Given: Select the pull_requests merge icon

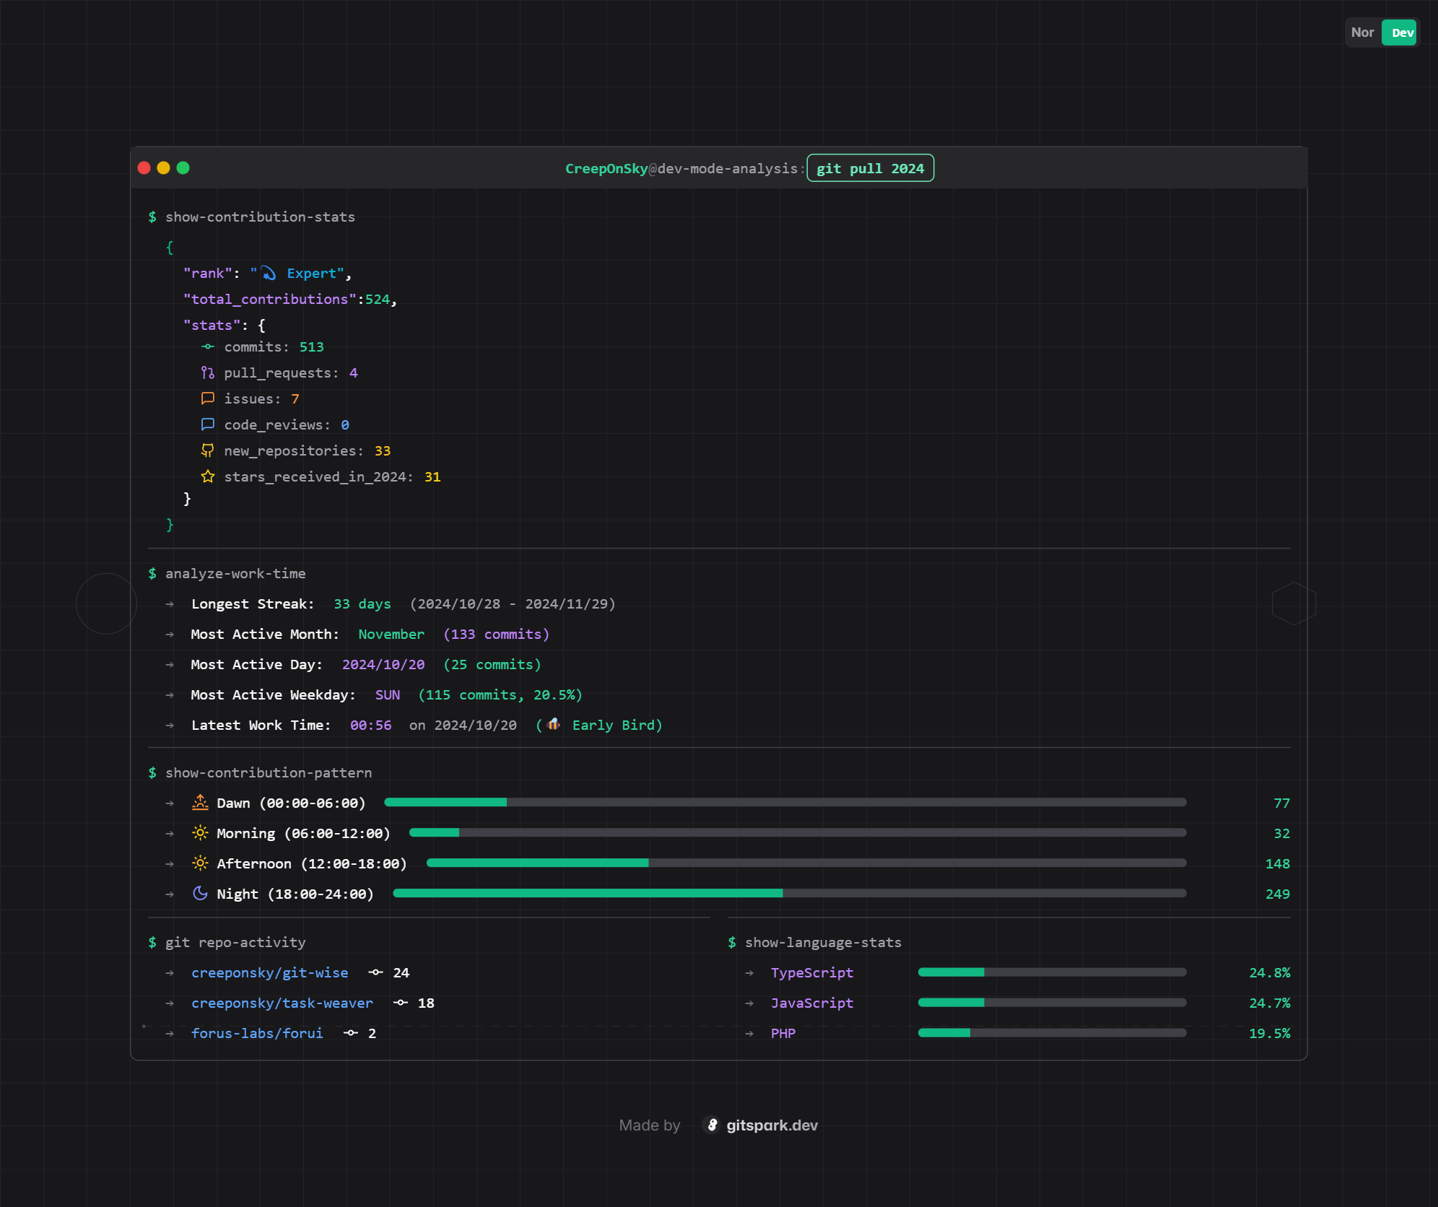Looking at the screenshot, I should click(208, 372).
